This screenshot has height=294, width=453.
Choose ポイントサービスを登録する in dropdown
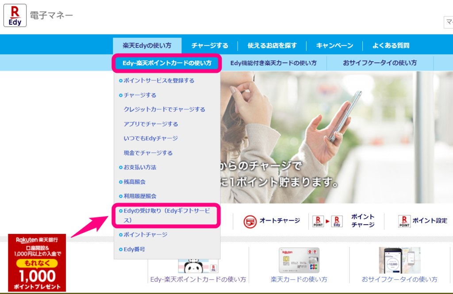click(159, 80)
